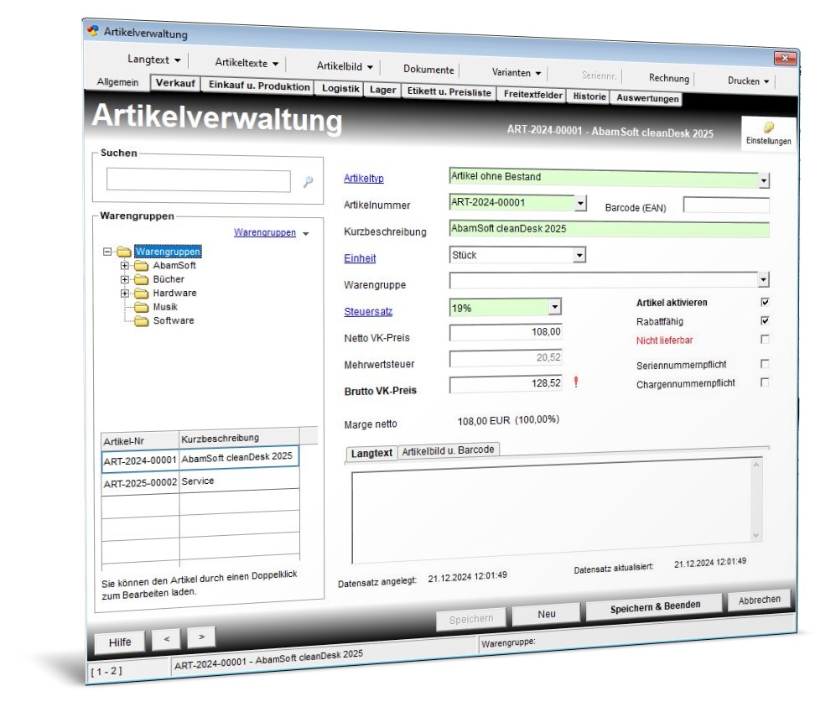836x707 pixels.
Task: Click the Steuersatz link
Action: pos(368,311)
